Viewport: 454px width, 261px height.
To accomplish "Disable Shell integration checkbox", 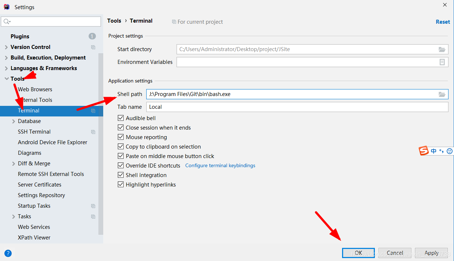I will (x=121, y=175).
